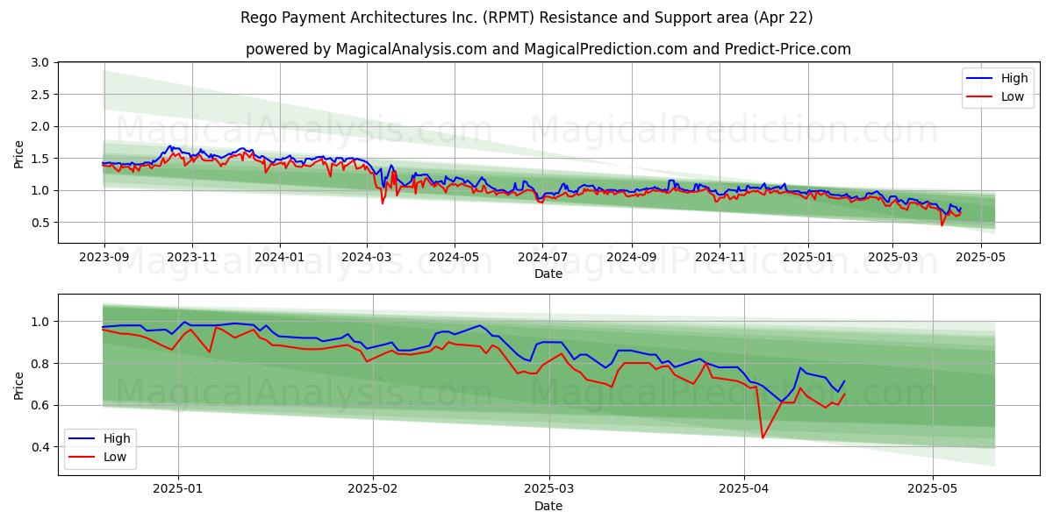Select '2025-05' tick on top chart axis
Screen dimensions: 1053x526
point(979,259)
